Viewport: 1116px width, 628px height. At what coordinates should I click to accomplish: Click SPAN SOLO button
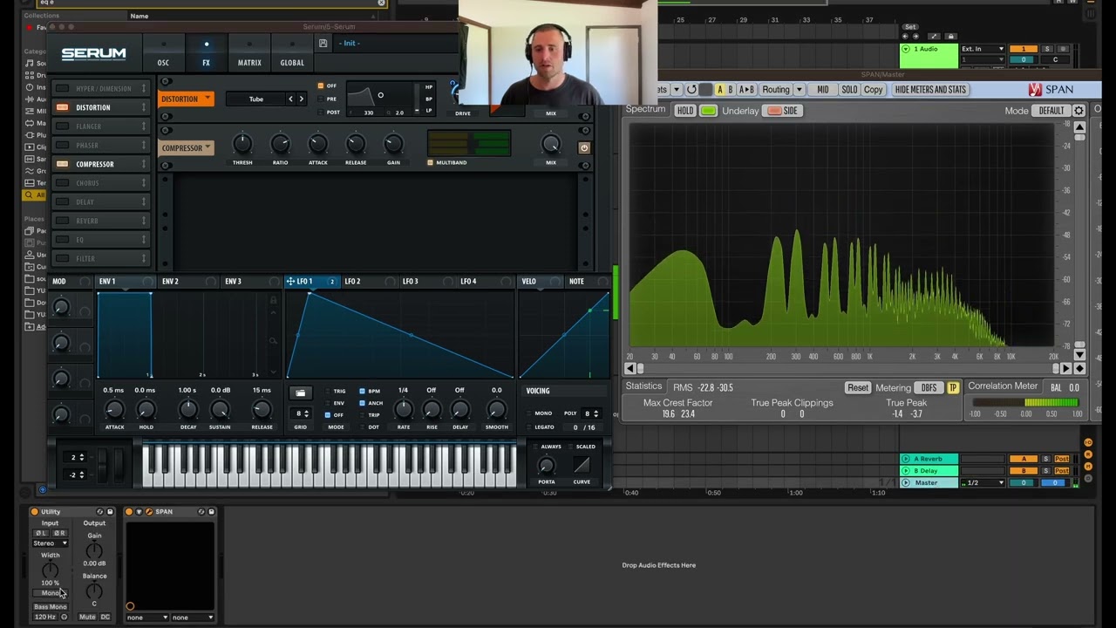[x=849, y=89]
